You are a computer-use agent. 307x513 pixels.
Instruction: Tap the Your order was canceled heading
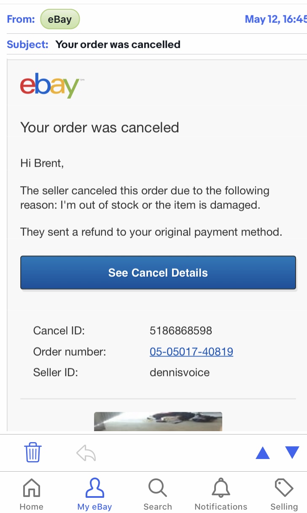click(100, 127)
